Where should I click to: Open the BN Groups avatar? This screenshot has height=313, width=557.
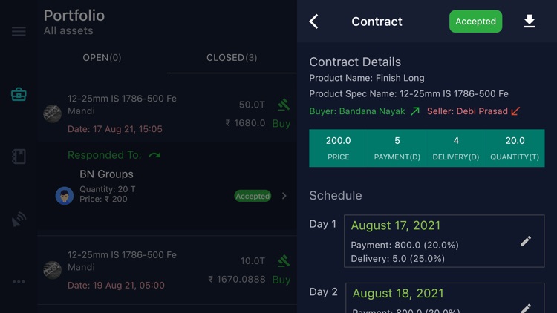click(65, 195)
